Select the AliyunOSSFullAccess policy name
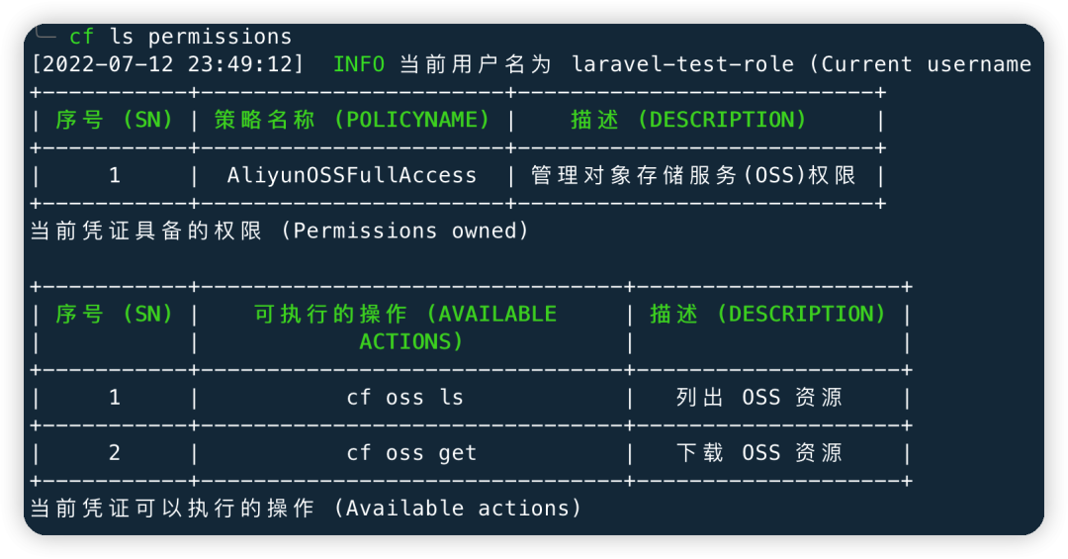 point(352,175)
